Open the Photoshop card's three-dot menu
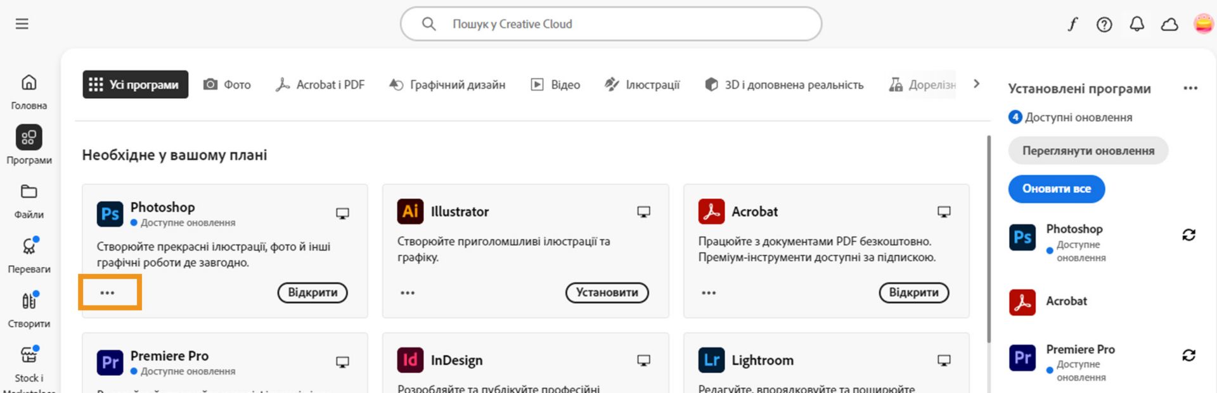Viewport: 1217px width, 393px height. click(x=108, y=292)
